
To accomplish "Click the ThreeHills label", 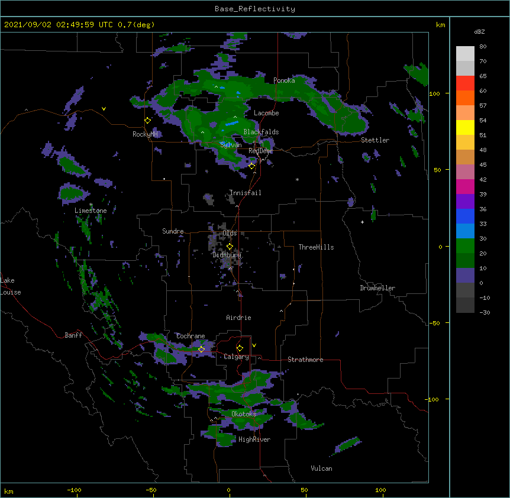I will [316, 247].
